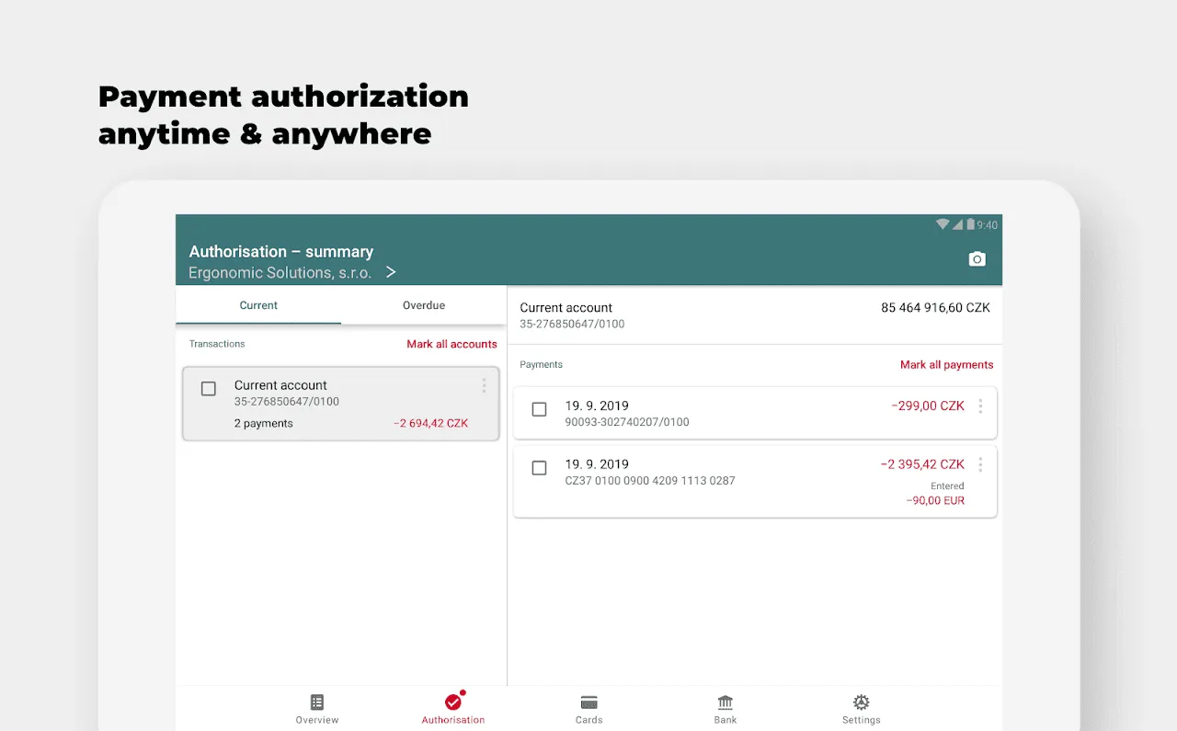
Task: Click Ergonomic Solutions, s.r.o. company name
Action: [280, 272]
